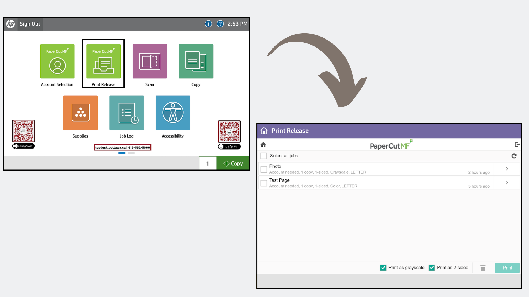The image size is (529, 297).
Task: Expand details for the Photo job
Action: pyautogui.click(x=507, y=169)
